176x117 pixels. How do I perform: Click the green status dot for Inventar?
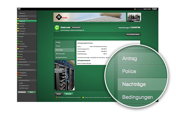click(x=18, y=26)
